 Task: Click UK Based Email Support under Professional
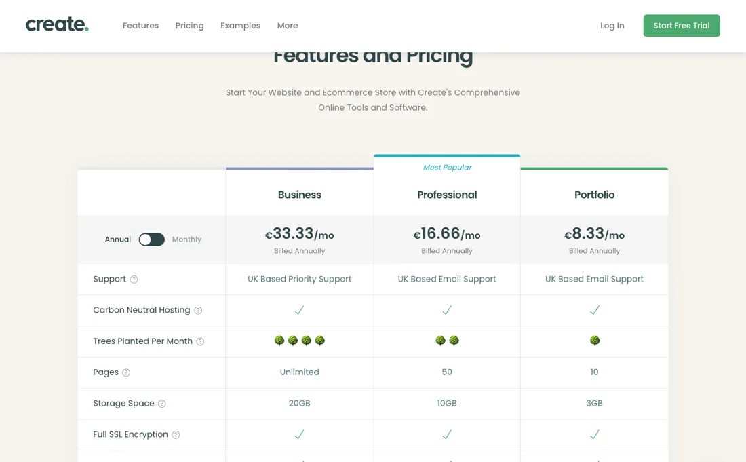[447, 279]
